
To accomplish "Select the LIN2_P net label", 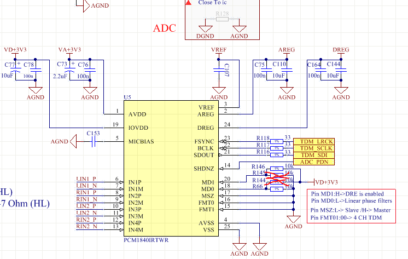I will pos(86,206).
